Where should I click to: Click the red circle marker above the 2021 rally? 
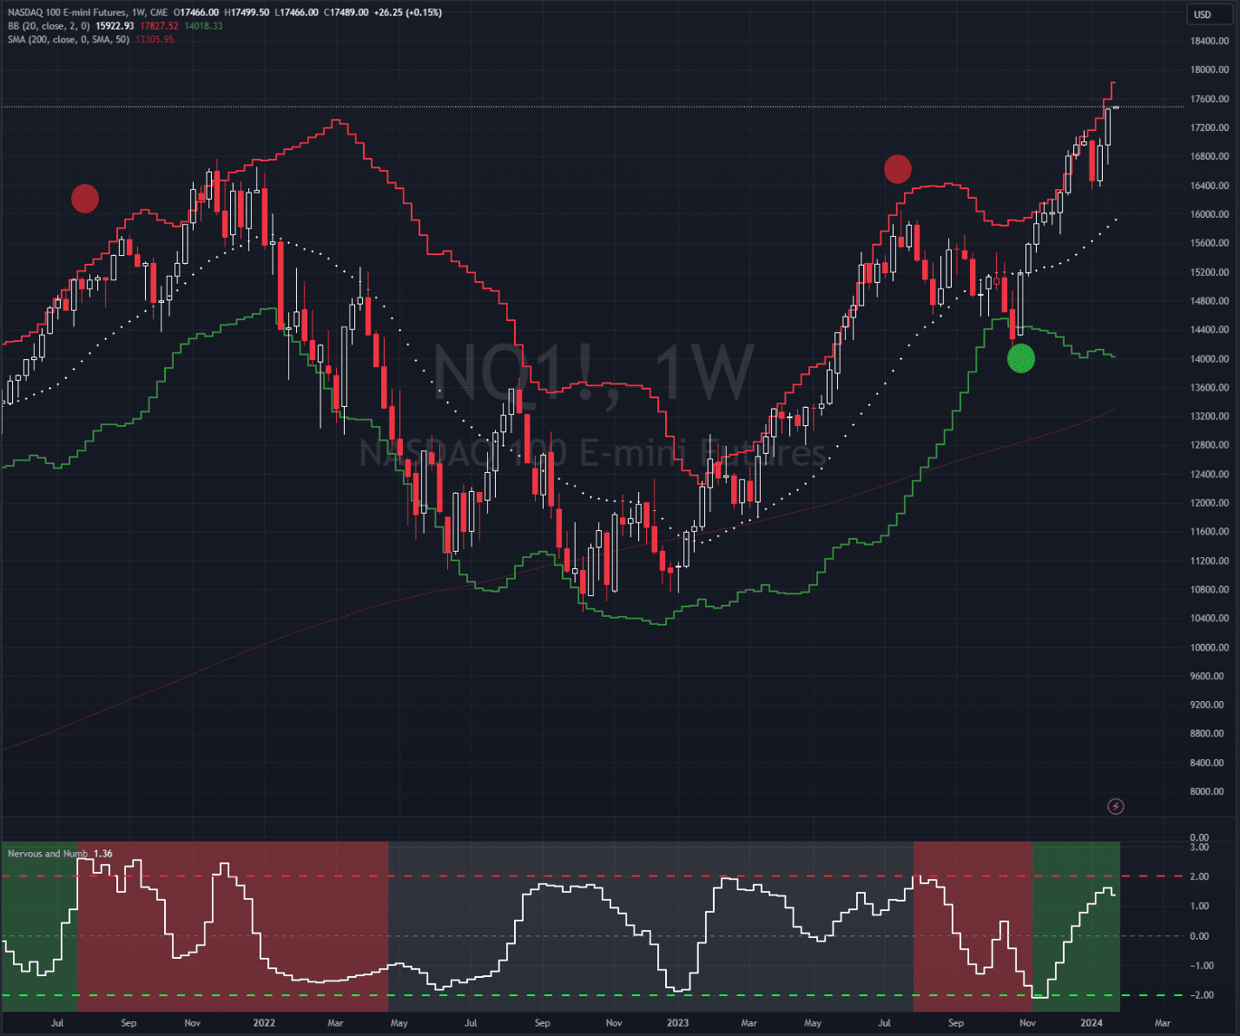point(85,199)
